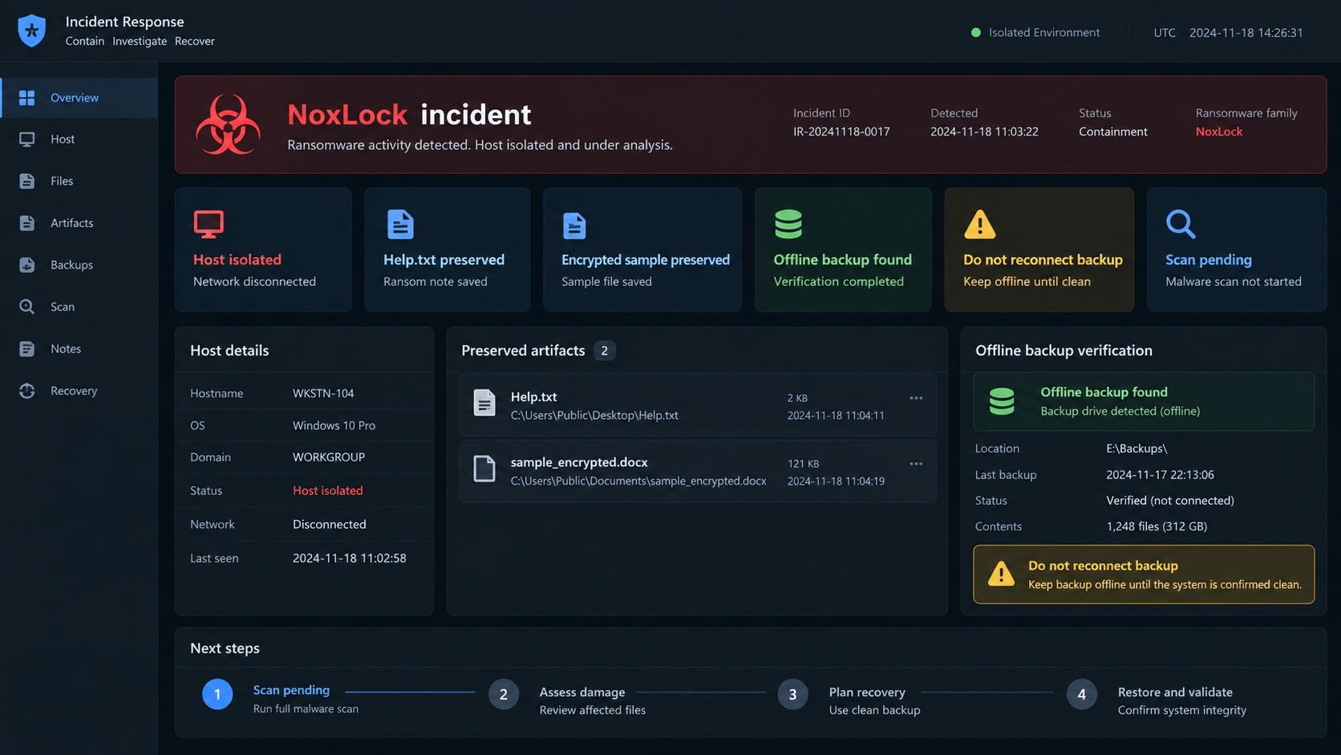Click the Disconnected network value
Image resolution: width=1341 pixels, height=755 pixels.
pyautogui.click(x=329, y=525)
